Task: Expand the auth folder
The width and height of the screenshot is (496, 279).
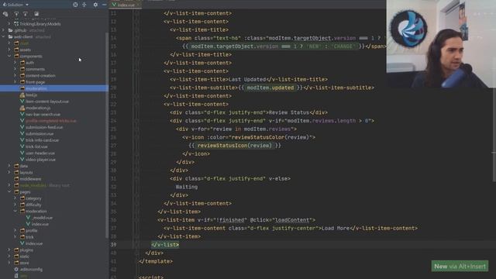Action: click(x=15, y=63)
